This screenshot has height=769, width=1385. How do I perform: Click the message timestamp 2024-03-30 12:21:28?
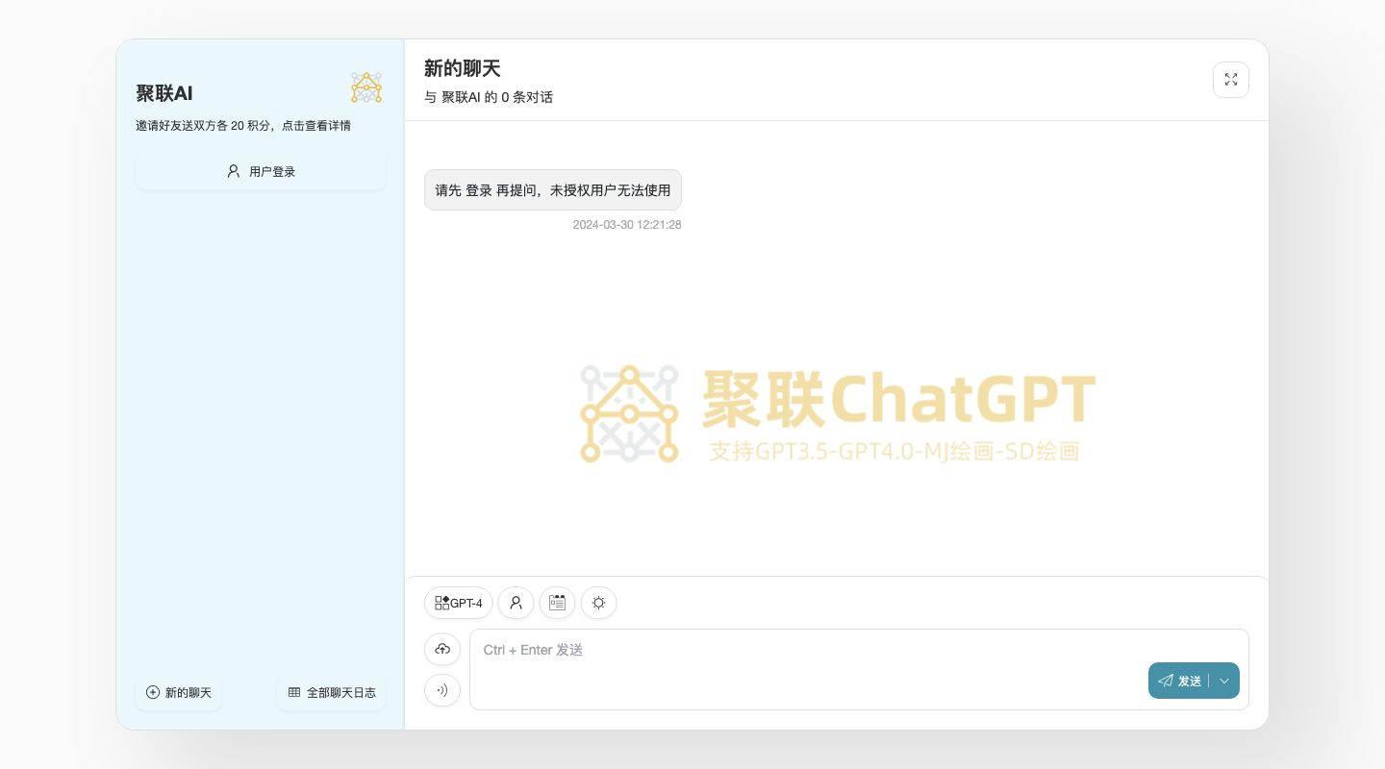[x=627, y=225]
